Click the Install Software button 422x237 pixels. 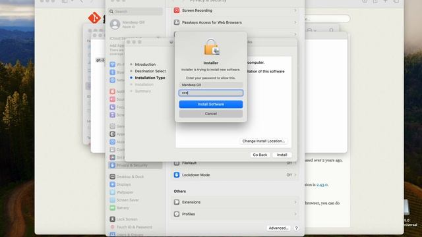pyautogui.click(x=211, y=104)
